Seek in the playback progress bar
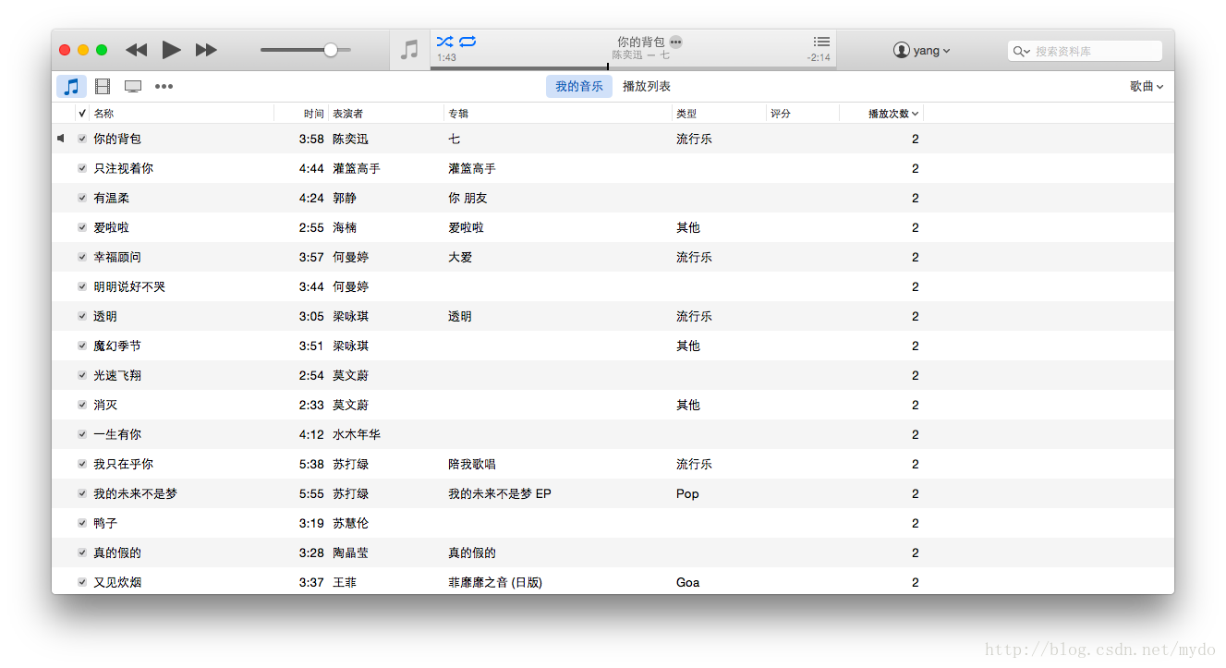Screen dimensions: 1226x668 [633, 67]
